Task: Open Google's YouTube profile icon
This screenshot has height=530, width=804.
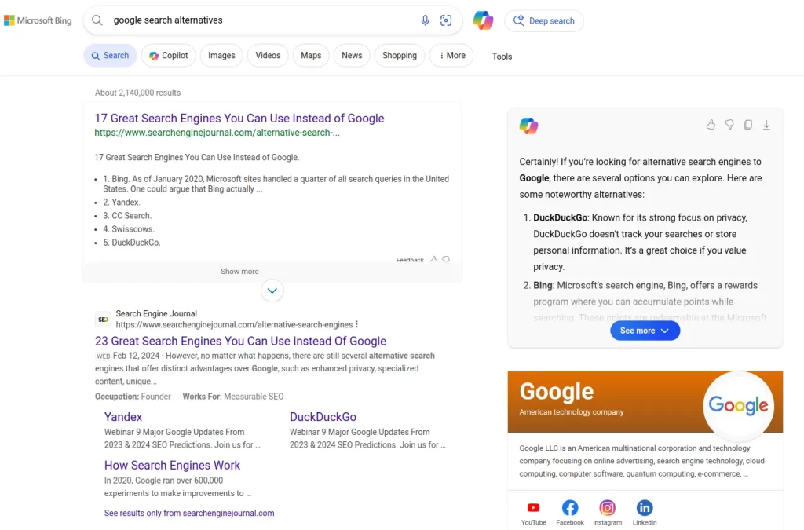Action: [x=533, y=508]
